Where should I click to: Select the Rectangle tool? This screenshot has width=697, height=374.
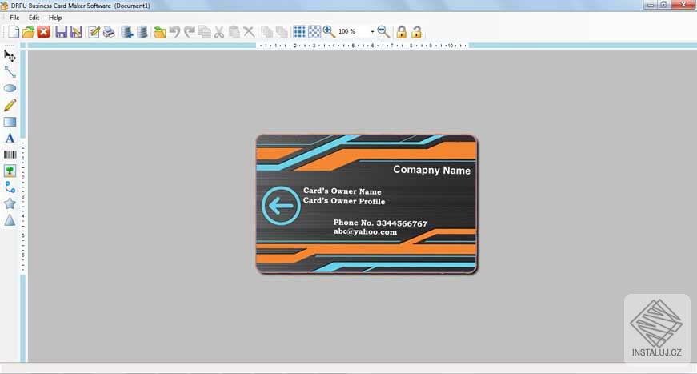[10, 122]
